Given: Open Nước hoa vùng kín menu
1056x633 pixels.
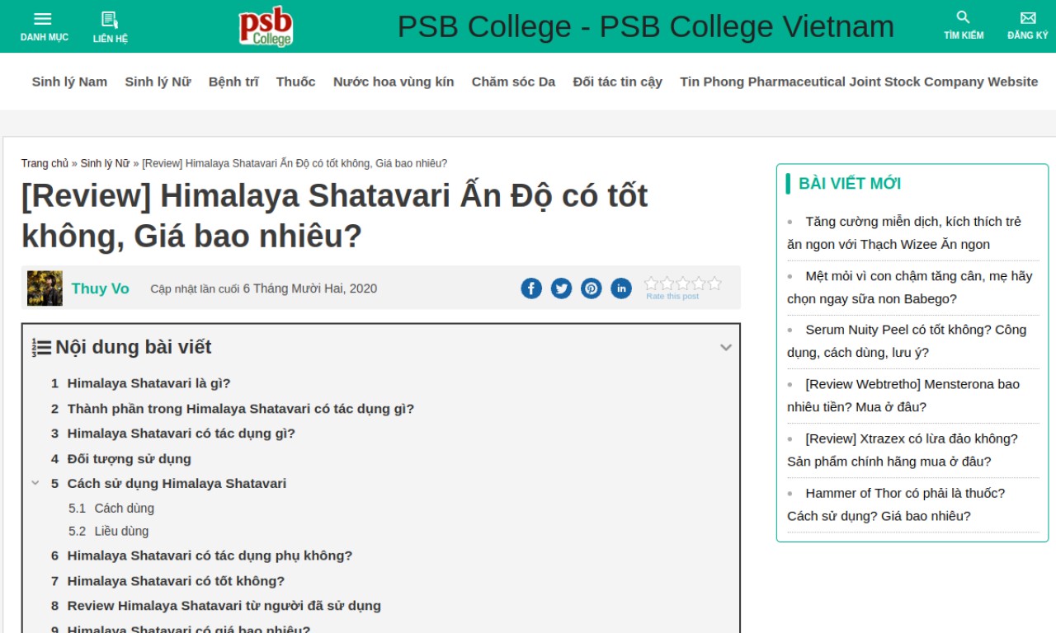Looking at the screenshot, I should click(x=394, y=82).
